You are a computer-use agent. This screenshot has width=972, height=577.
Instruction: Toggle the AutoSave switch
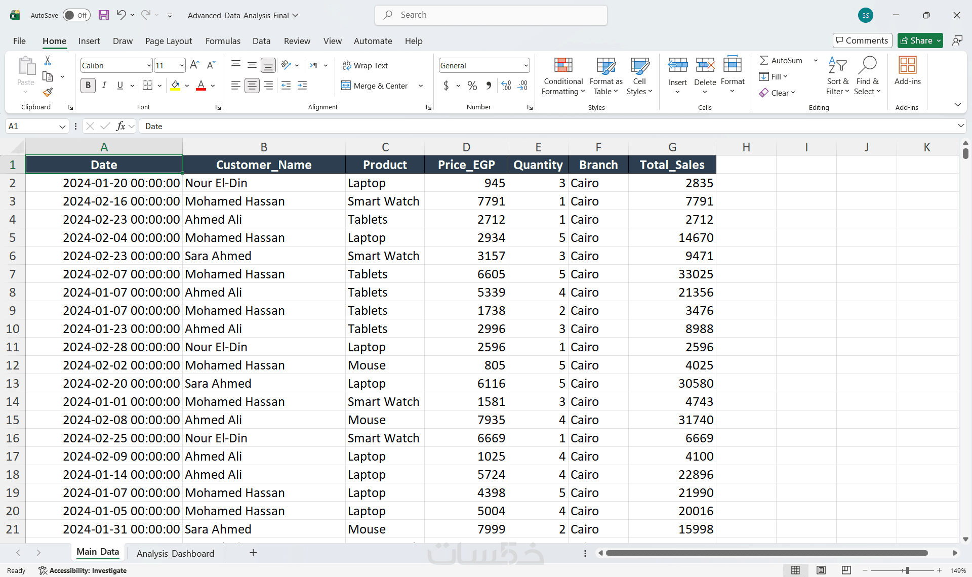76,15
